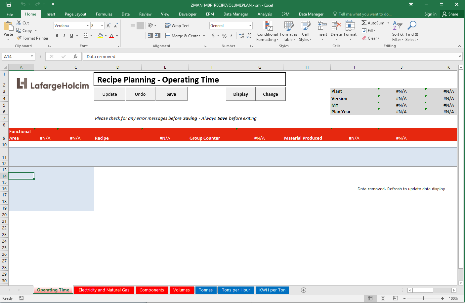Click the Update button
The width and height of the screenshot is (465, 303).
pos(109,94)
